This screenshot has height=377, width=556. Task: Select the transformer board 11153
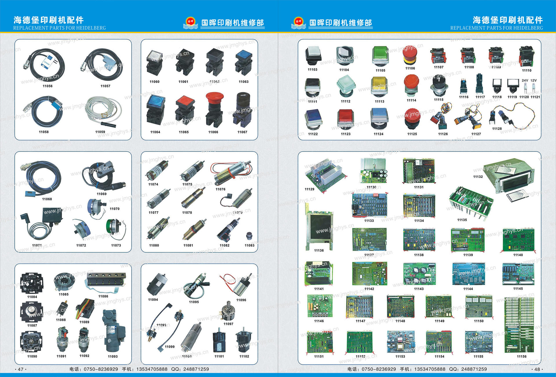pyautogui.click(x=401, y=342)
